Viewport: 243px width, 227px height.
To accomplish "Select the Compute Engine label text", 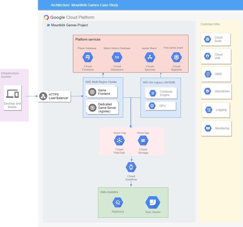I will point(166,93).
